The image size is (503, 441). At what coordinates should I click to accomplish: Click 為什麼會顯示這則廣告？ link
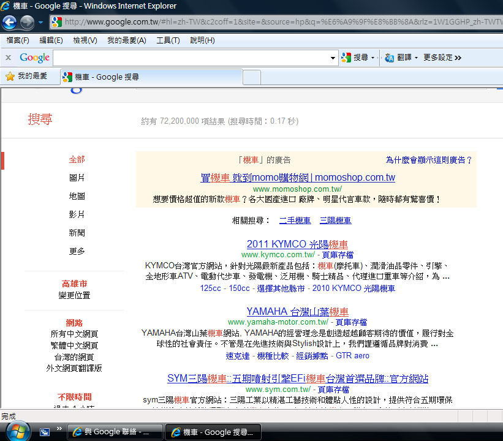click(x=429, y=160)
